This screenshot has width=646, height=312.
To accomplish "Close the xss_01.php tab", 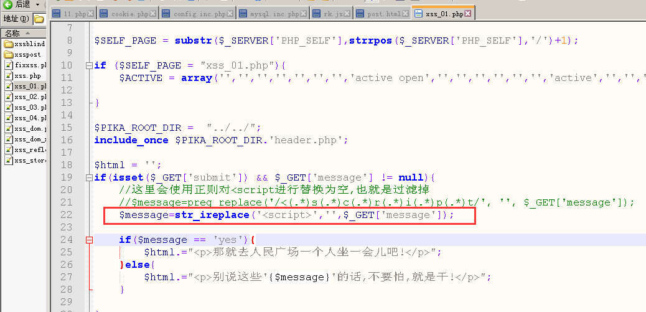I will pos(468,14).
